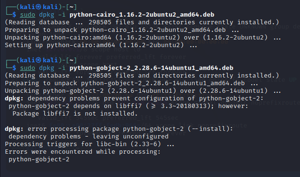Click the home tilde in first prompt
The height and width of the screenshot is (177, 300).
pos(71,7)
